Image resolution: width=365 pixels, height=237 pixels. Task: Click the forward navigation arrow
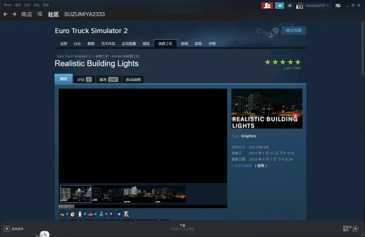(x=14, y=14)
